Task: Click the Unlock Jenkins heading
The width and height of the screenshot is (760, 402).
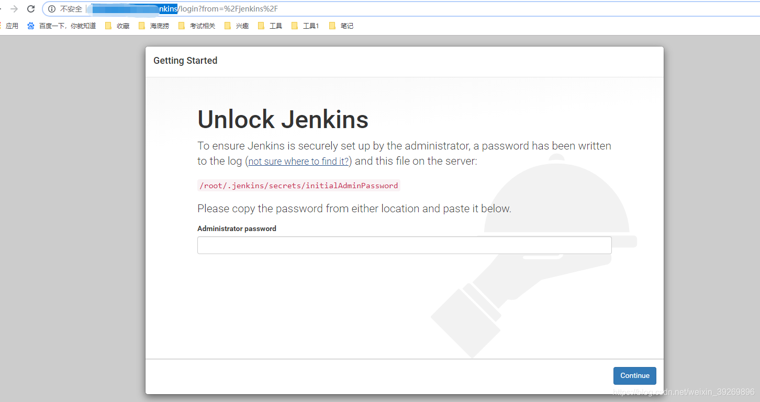Action: 283,120
